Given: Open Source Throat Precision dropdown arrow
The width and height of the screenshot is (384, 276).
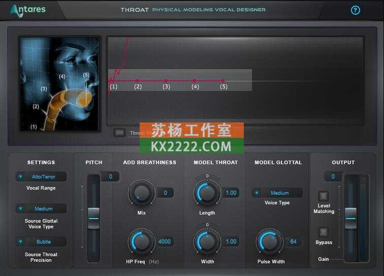Looking at the screenshot, I should pos(20,241).
